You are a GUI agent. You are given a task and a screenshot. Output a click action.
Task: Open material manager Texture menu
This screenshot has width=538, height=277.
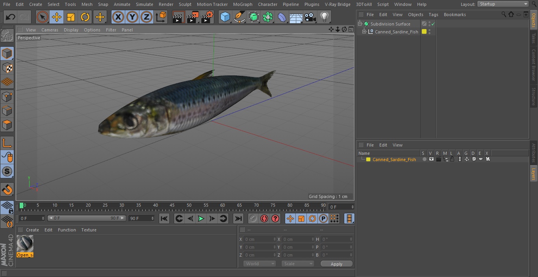pos(89,230)
